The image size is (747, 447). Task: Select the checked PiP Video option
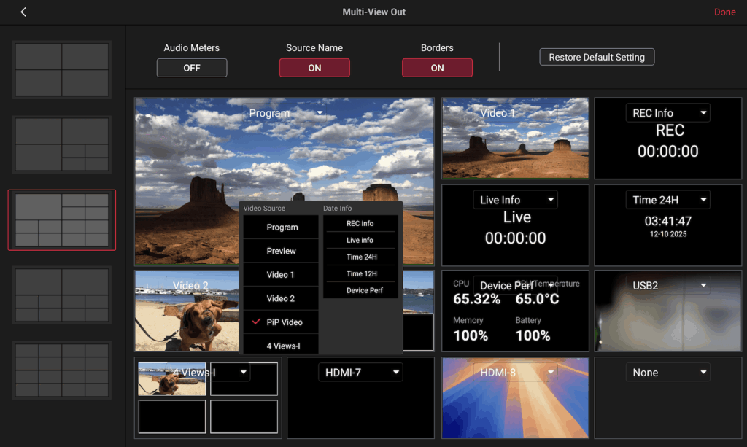click(x=282, y=322)
